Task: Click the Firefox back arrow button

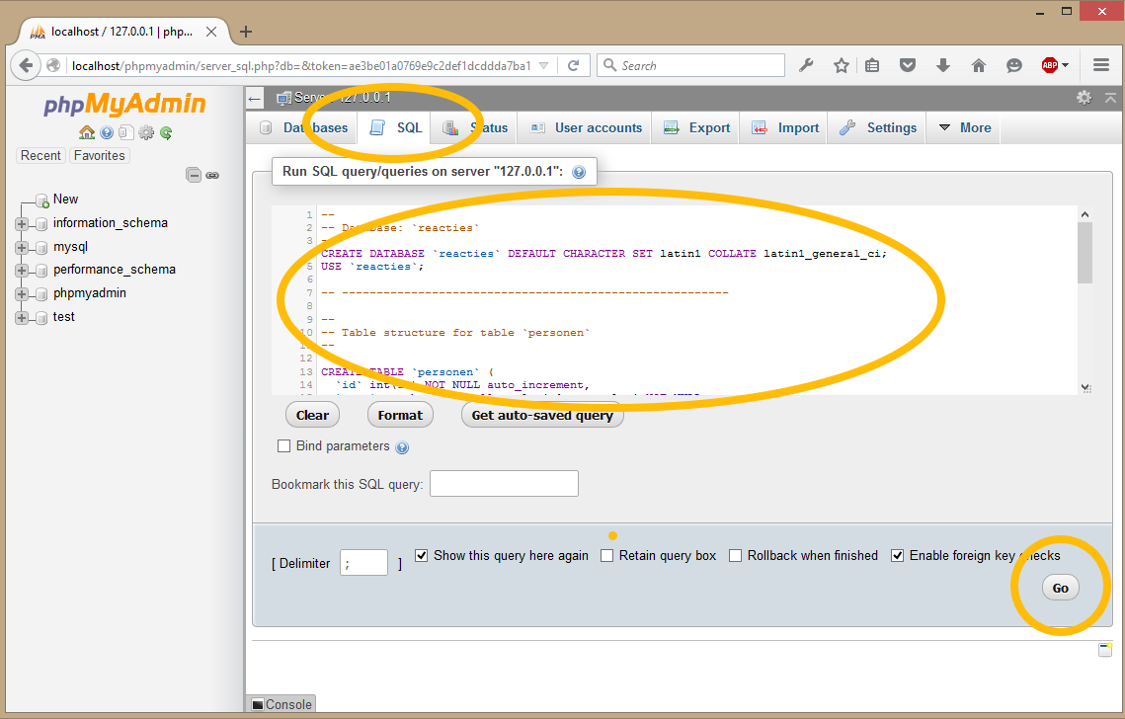Action: click(x=26, y=65)
